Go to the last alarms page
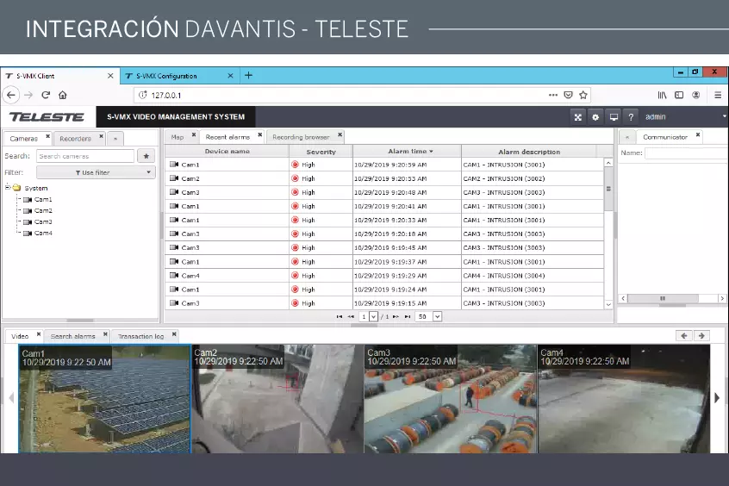The height and width of the screenshot is (486, 729). pos(408,317)
